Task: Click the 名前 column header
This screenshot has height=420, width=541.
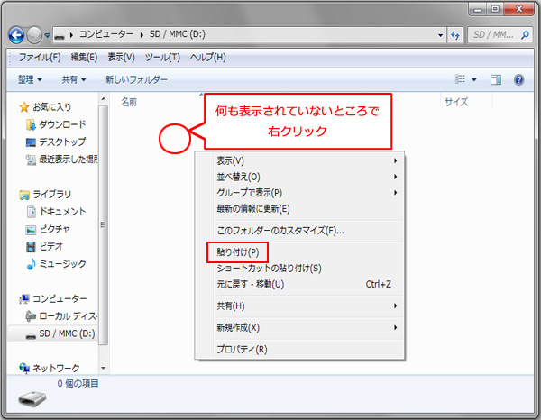Action: pyautogui.click(x=130, y=103)
